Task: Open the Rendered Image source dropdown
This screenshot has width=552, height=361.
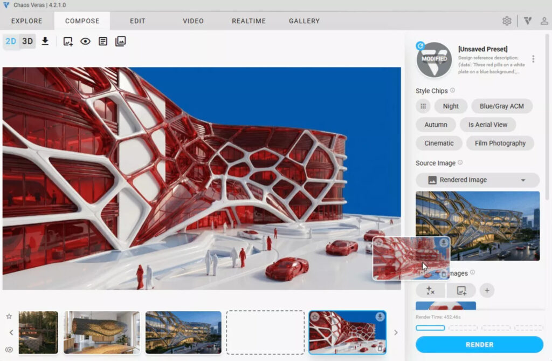Action: coord(477,180)
